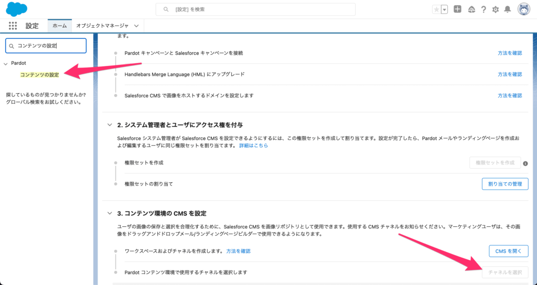
Task: Click the Trailhead guidance icon
Action: (470, 9)
